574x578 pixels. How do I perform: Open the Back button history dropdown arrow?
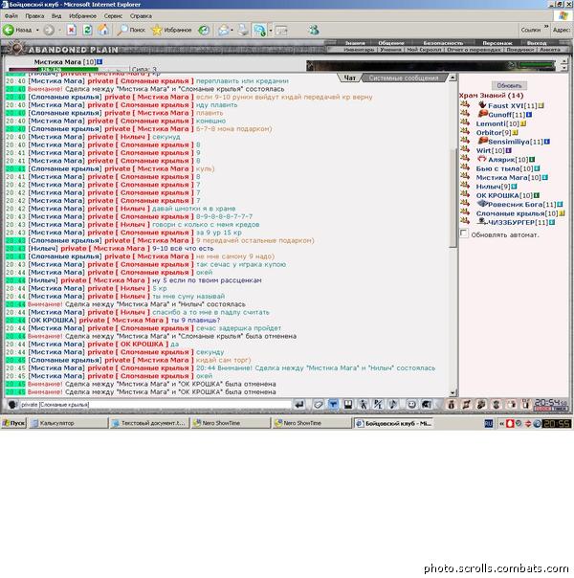click(x=37, y=30)
